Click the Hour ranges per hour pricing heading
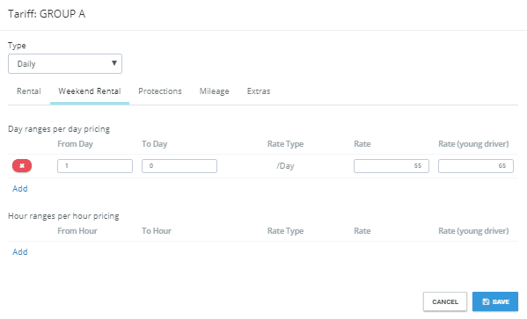Image resolution: width=527 pixels, height=319 pixels. click(x=63, y=216)
